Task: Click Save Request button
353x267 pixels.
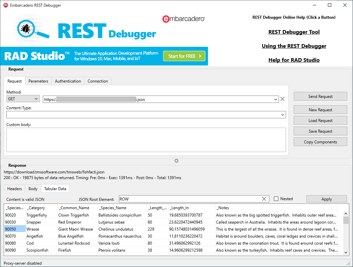Action: (321, 131)
